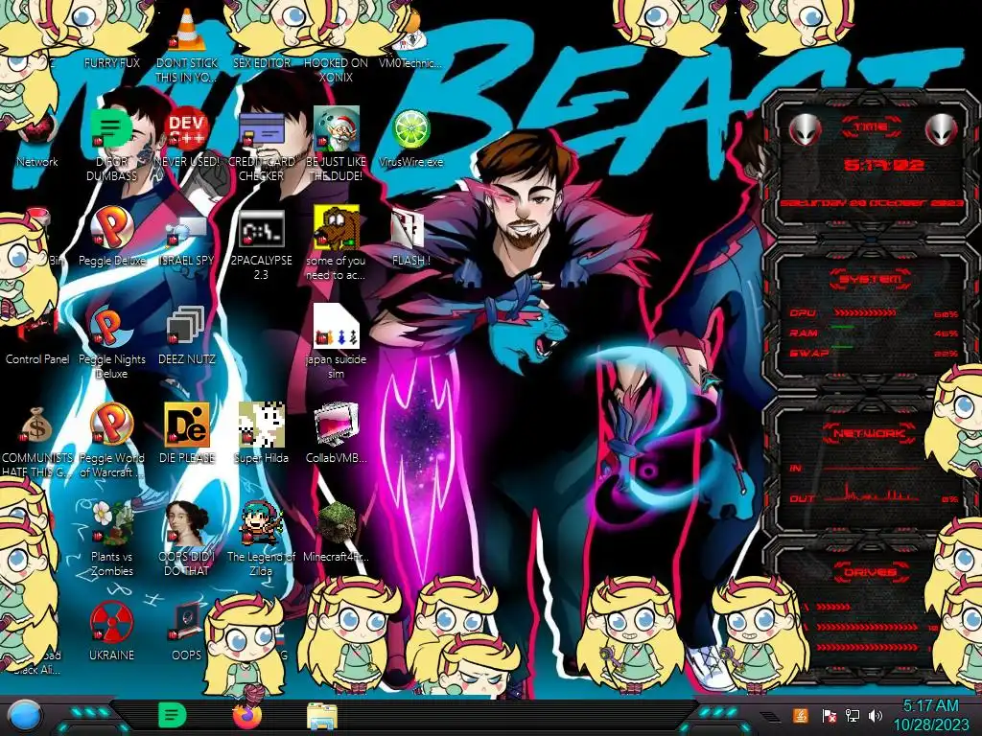982x736 pixels.
Task: Launch Firefox from the taskbar
Action: pos(246,715)
